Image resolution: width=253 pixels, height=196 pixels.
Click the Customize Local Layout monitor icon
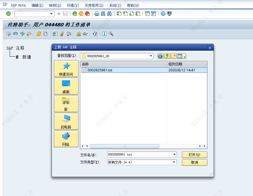click(169, 14)
